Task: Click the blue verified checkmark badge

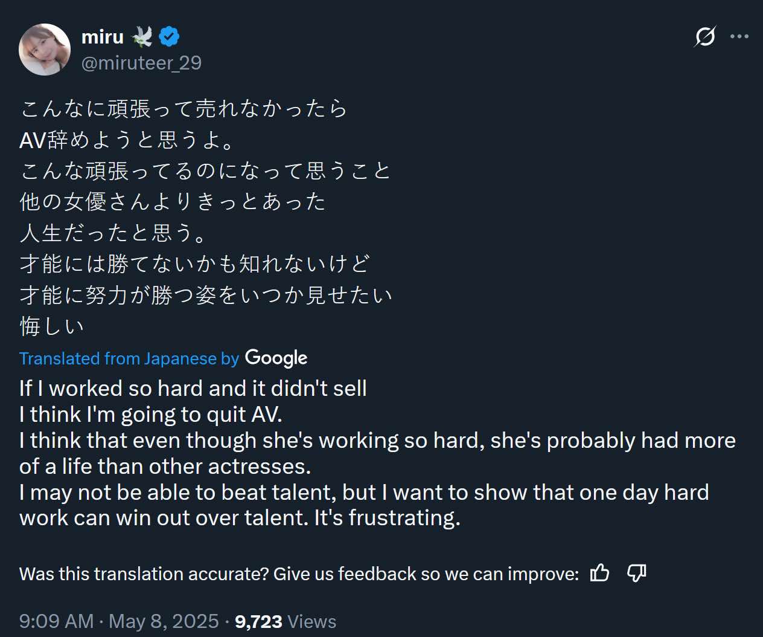Action: pos(169,37)
